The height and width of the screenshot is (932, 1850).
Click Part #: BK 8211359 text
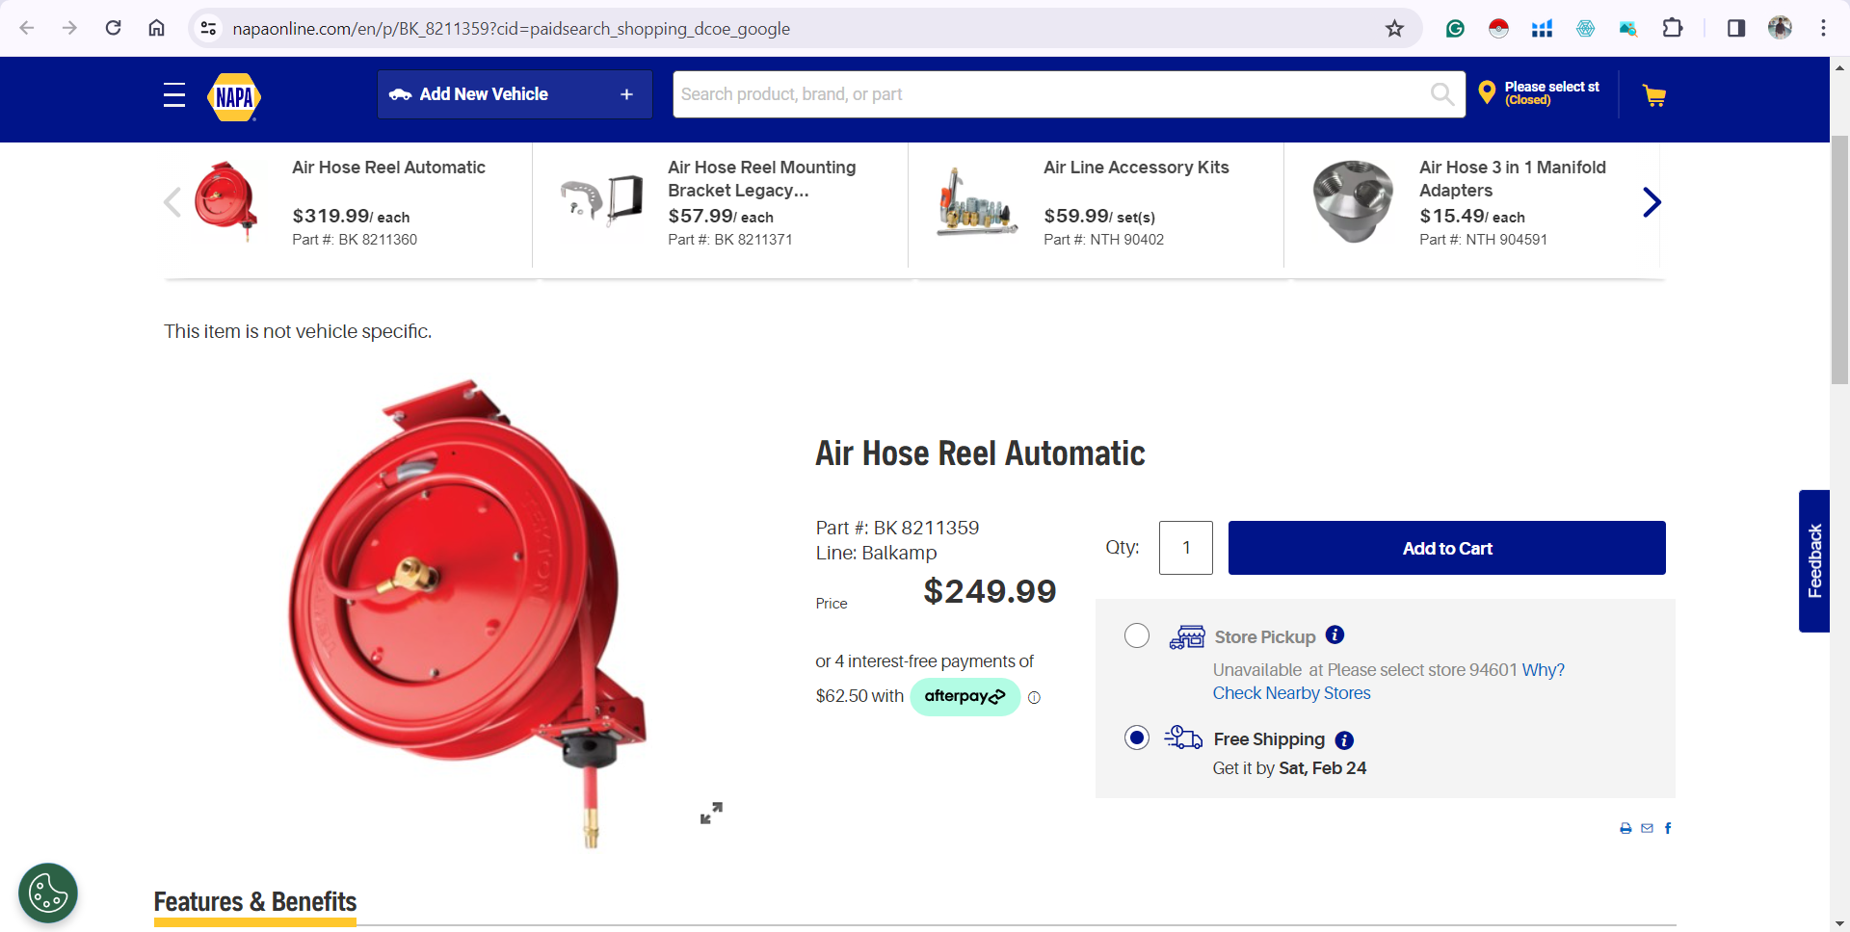[x=897, y=528]
